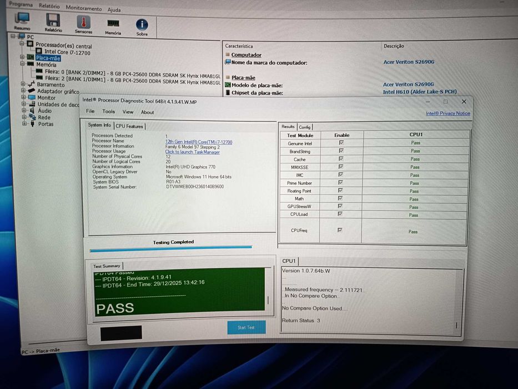Image resolution: width=518 pixels, height=389 pixels.
Task: Open the Relatório menu
Action: 49,6
